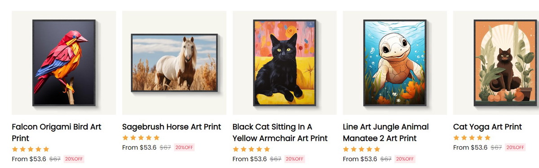Open the manatee art print image
The height and width of the screenshot is (168, 539).
[x=395, y=63]
